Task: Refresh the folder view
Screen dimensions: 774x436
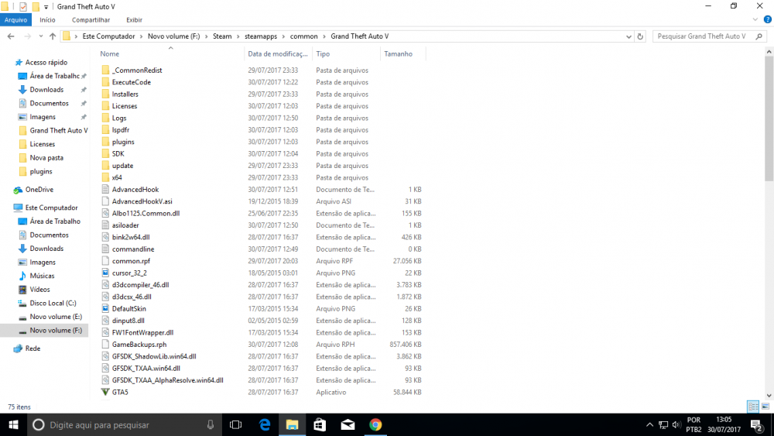Action: (x=640, y=36)
